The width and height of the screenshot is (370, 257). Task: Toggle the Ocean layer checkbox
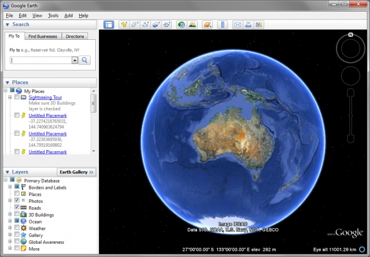point(17,221)
